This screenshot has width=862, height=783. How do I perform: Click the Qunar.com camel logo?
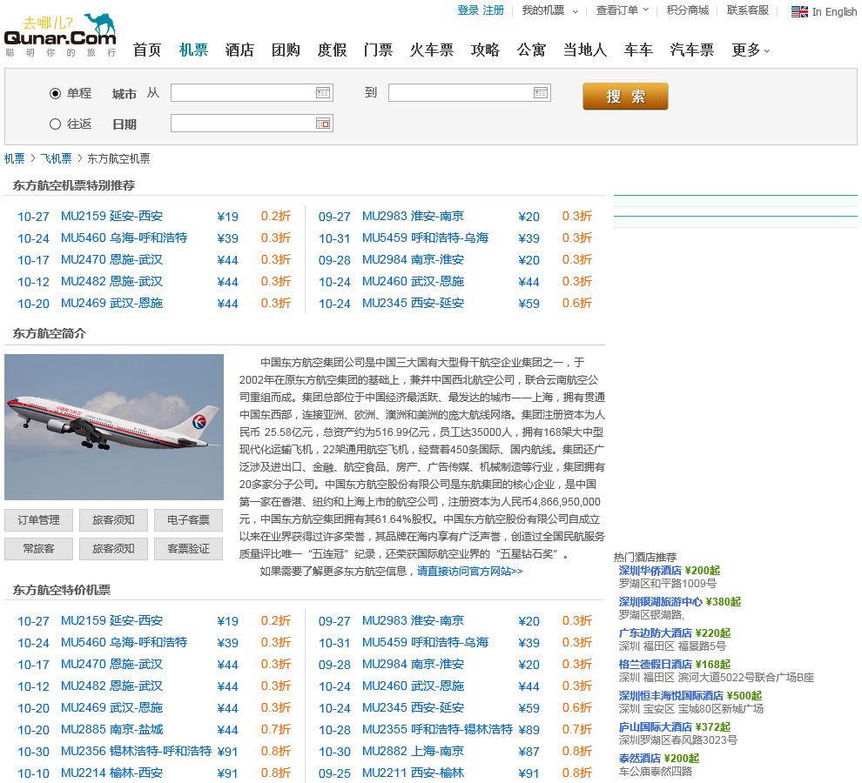(60, 35)
